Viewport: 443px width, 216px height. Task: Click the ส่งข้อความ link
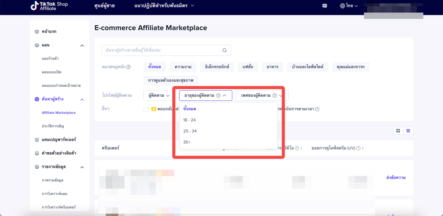tap(396, 178)
